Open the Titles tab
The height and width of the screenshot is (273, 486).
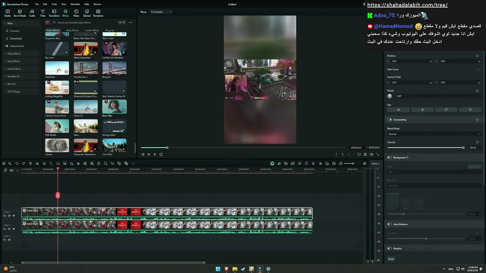(x=43, y=13)
